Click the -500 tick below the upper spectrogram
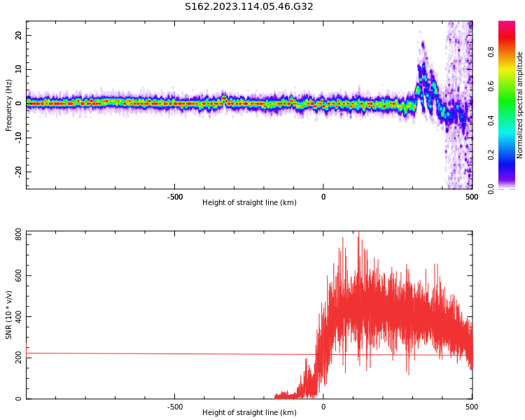525x420 pixels. click(175, 197)
